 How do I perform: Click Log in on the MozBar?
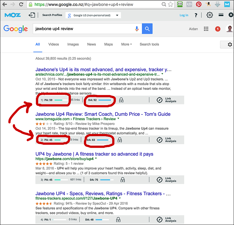click(x=184, y=15)
